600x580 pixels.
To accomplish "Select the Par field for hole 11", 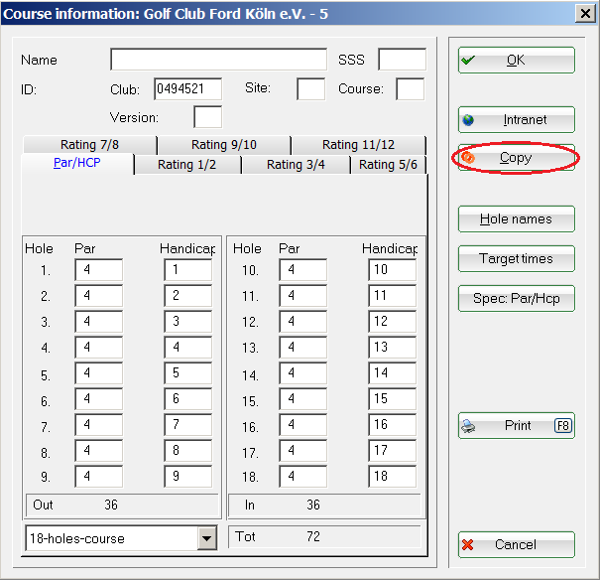I will (x=303, y=295).
